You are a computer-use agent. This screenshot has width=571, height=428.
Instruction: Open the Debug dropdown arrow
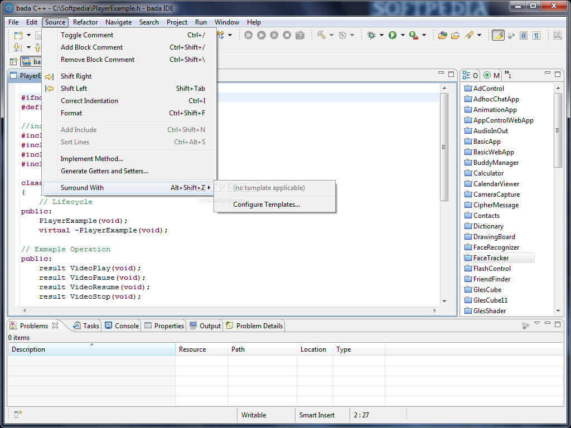[x=381, y=35]
